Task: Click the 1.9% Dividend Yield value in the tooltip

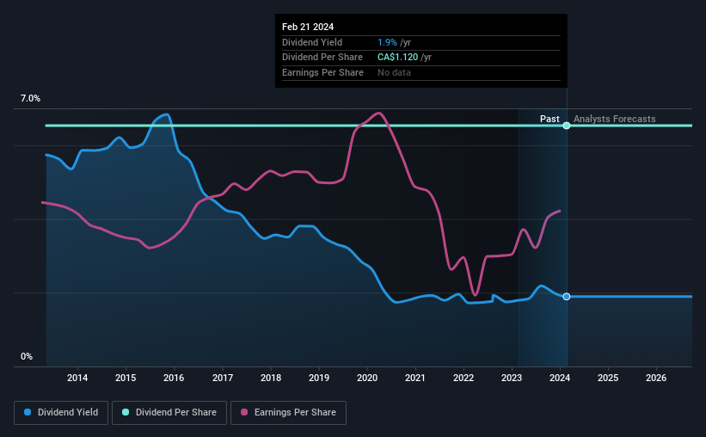Action: [x=387, y=42]
